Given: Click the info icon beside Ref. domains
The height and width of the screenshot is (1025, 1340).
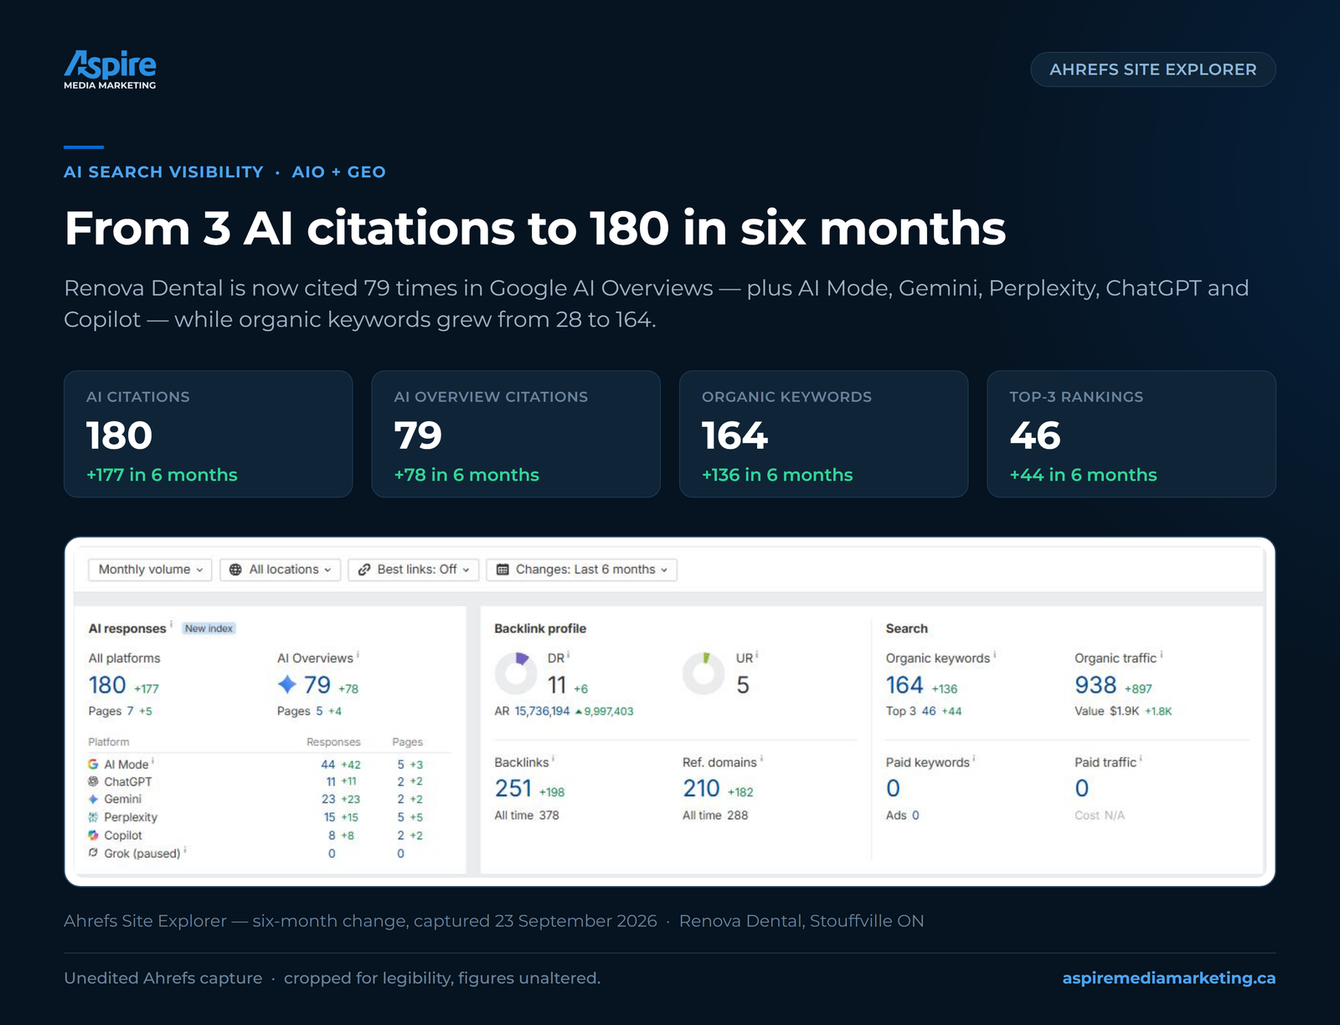Looking at the screenshot, I should tap(761, 758).
